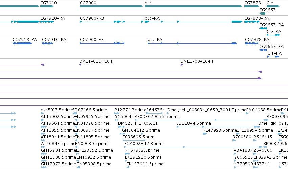
Task: Click the bs45f07.5prime EST label
Action: pyautogui.click(x=57, y=110)
